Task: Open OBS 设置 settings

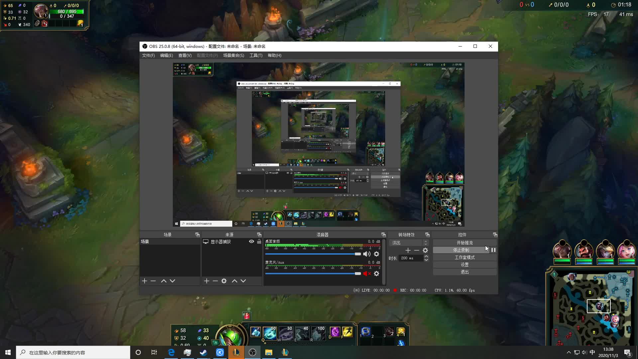Action: [465, 265]
